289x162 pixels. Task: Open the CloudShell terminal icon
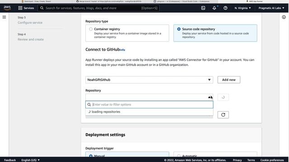[x=203, y=8]
